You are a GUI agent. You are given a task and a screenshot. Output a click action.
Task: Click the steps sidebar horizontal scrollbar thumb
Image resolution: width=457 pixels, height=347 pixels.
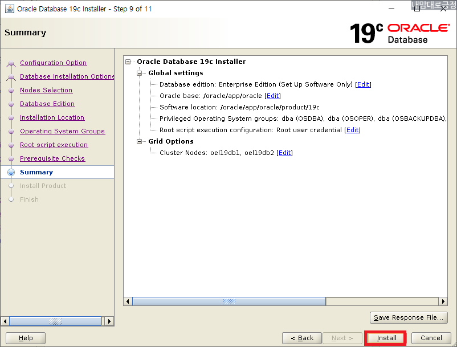coord(55,321)
